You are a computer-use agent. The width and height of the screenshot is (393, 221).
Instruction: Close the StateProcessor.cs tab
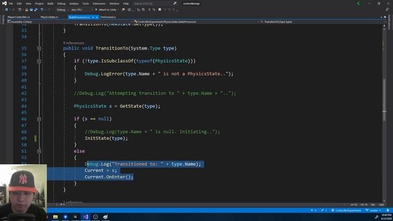click(97, 17)
